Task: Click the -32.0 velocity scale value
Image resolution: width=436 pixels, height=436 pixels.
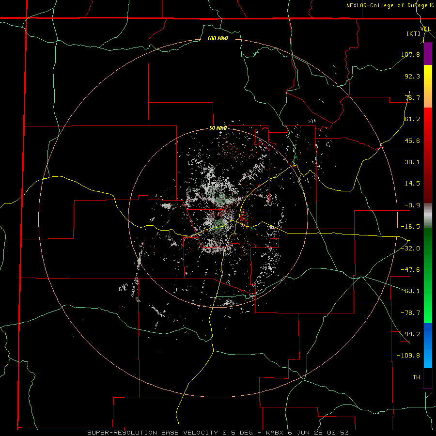Action: 410,249
